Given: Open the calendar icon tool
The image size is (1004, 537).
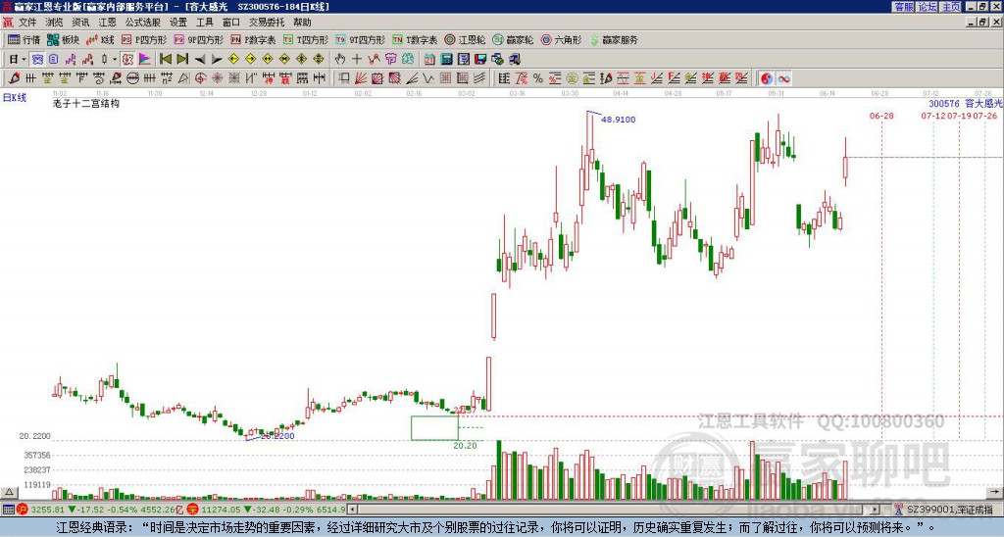Looking at the screenshot, I should pos(429,60).
